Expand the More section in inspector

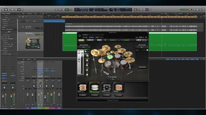tap(2, 27)
